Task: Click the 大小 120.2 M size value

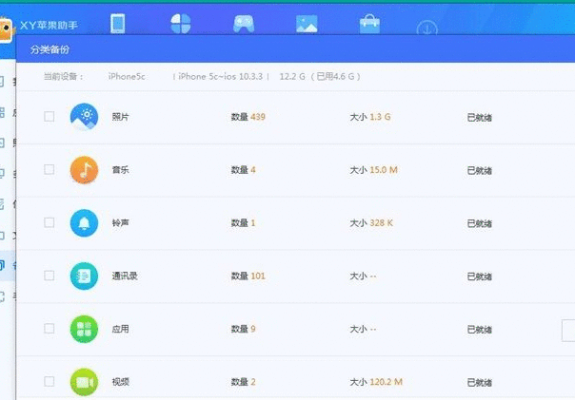Action: point(376,382)
